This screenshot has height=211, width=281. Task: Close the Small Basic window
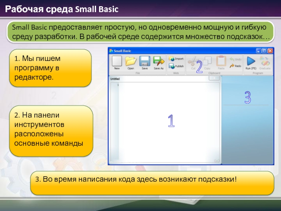tap(270, 51)
